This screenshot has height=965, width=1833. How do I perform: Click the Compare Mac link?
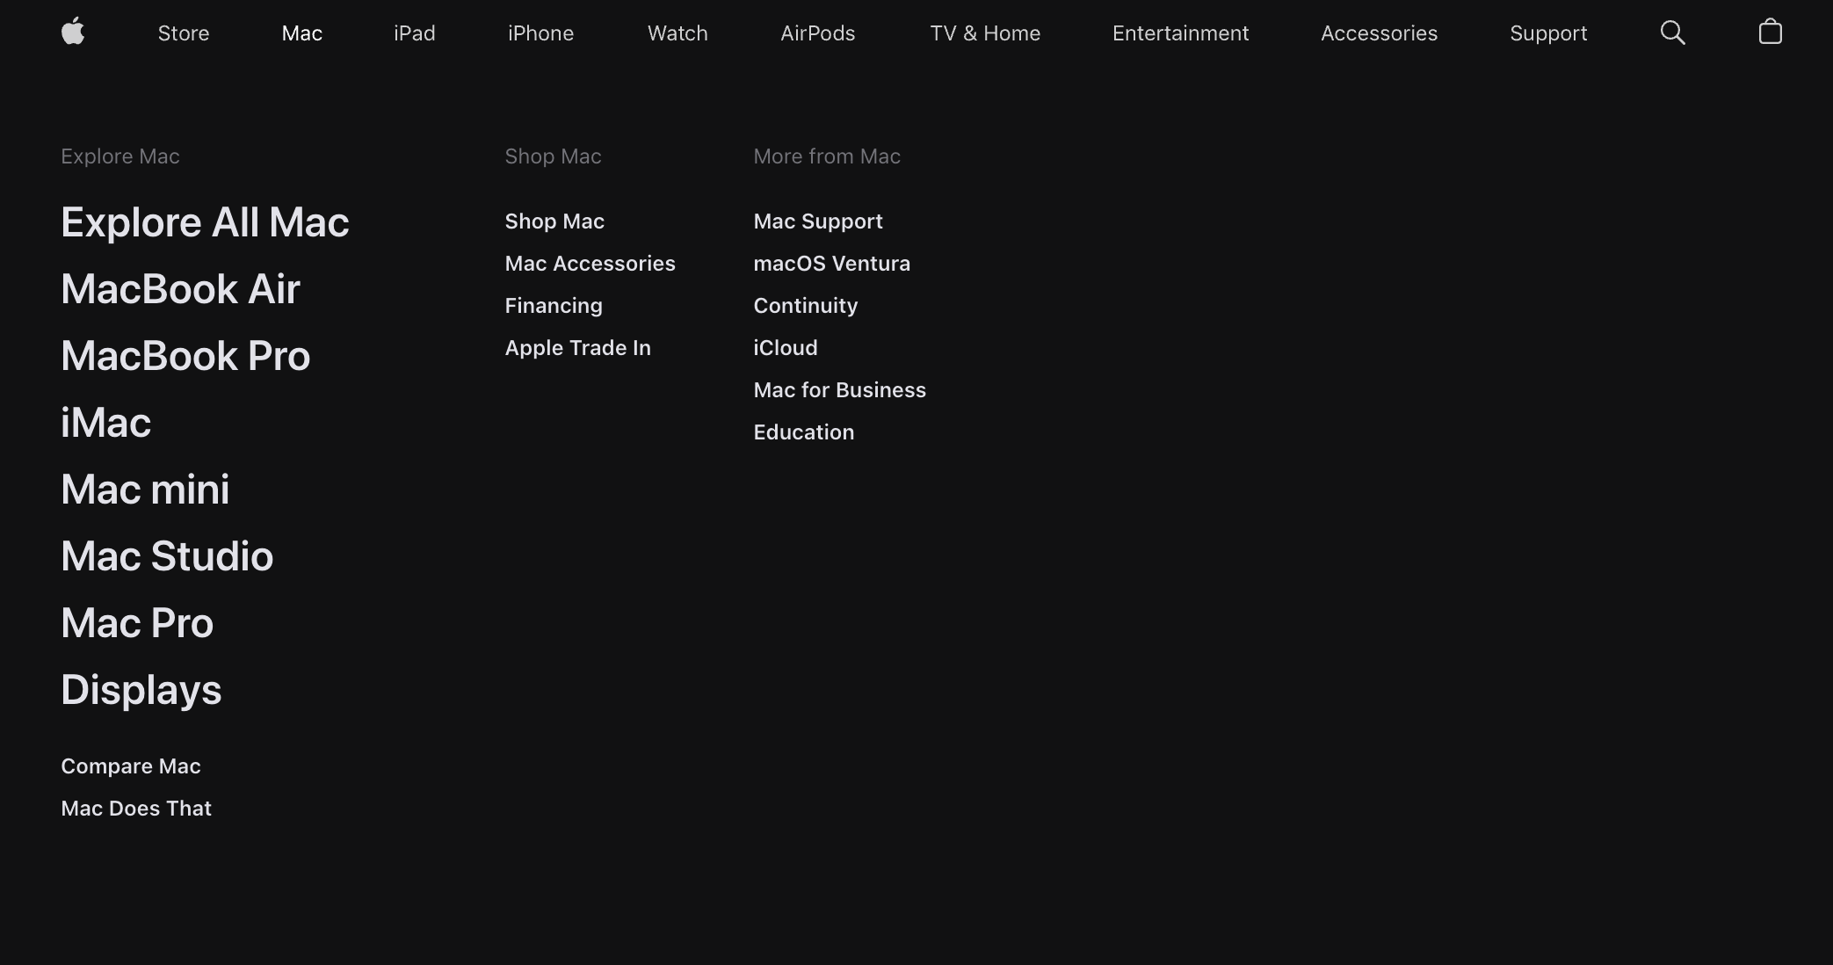pyautogui.click(x=131, y=766)
